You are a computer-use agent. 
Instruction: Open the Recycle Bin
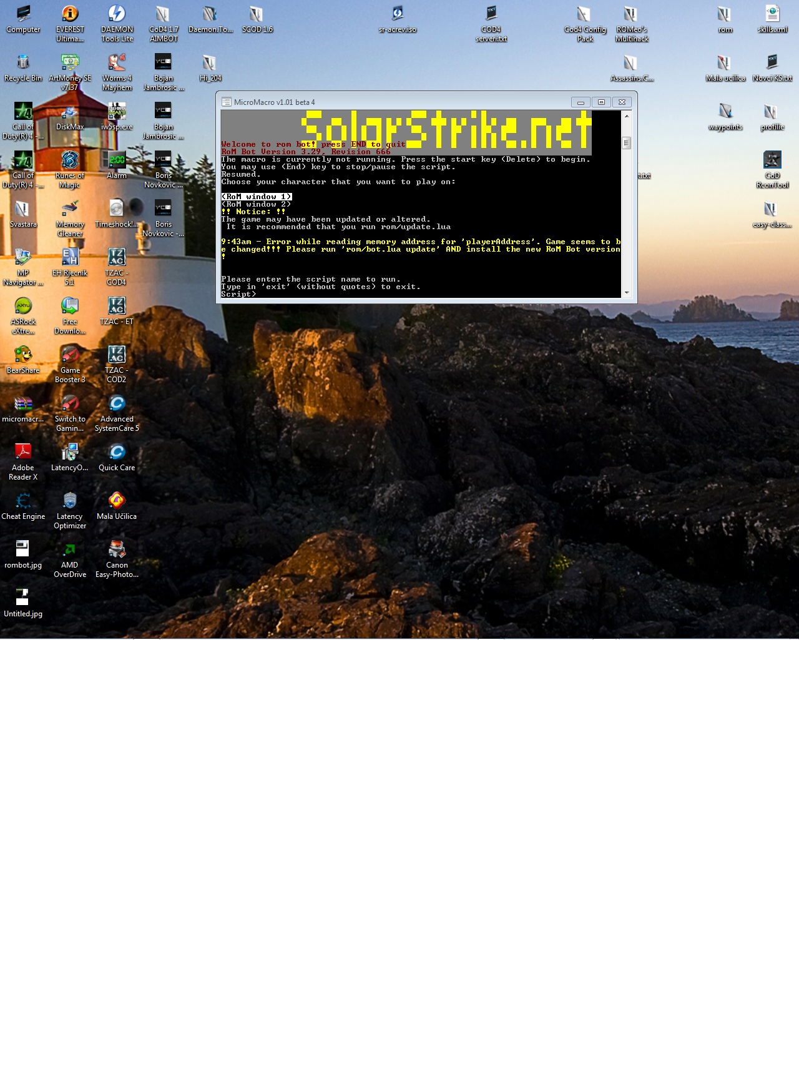pyautogui.click(x=23, y=62)
